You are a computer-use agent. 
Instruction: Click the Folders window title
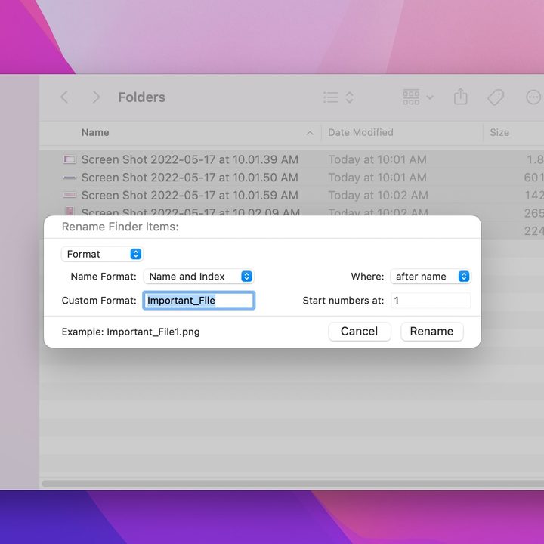click(x=141, y=97)
